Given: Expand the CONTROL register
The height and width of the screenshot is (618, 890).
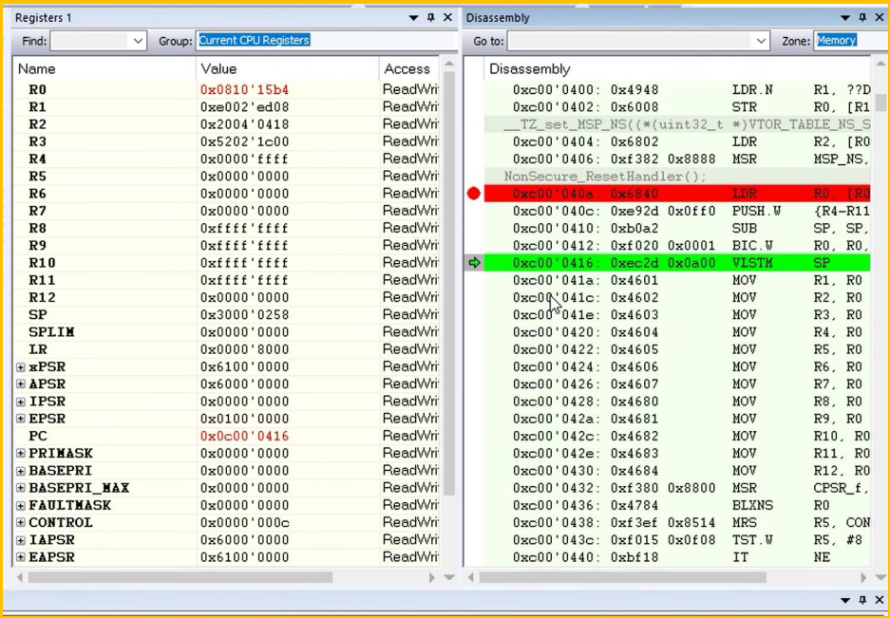Looking at the screenshot, I should click(x=21, y=523).
